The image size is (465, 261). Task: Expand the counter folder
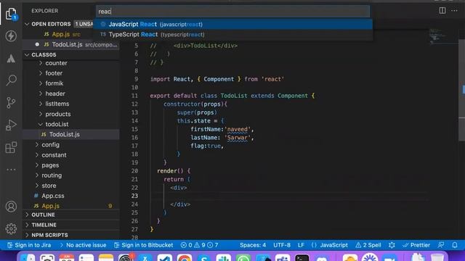click(56, 63)
